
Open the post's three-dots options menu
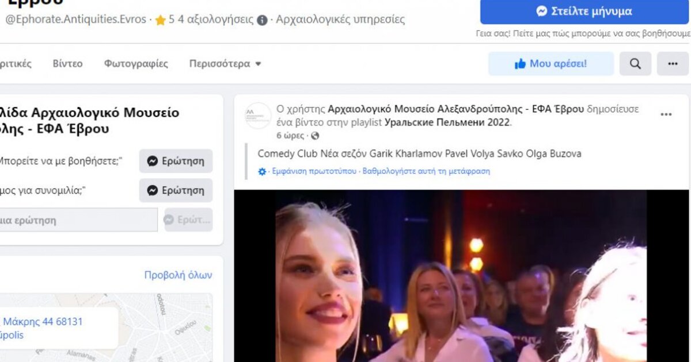pos(666,114)
